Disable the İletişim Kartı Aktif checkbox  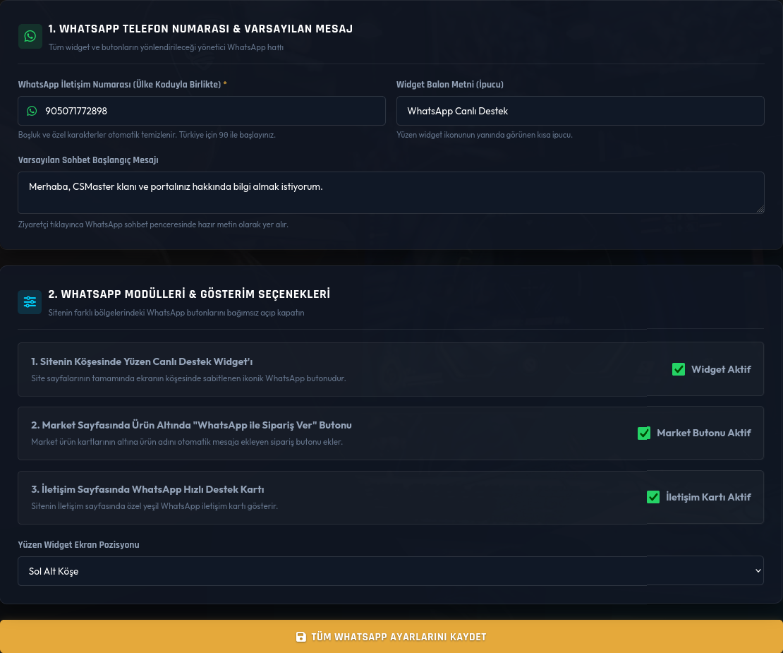652,497
